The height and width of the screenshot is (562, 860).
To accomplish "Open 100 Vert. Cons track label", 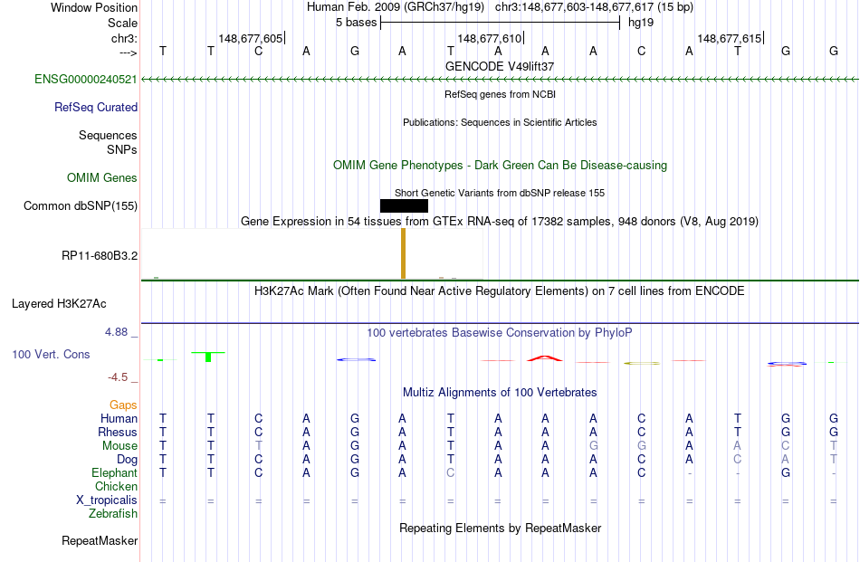I will point(51,354).
